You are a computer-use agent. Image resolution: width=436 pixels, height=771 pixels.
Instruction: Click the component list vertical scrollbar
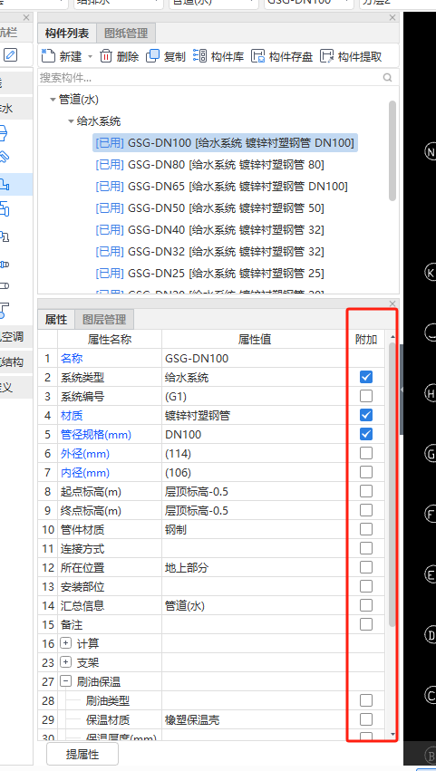[x=392, y=150]
